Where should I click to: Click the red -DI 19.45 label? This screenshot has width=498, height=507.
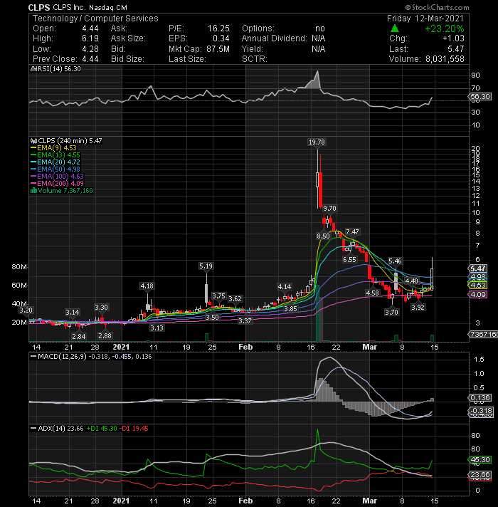coord(134,429)
